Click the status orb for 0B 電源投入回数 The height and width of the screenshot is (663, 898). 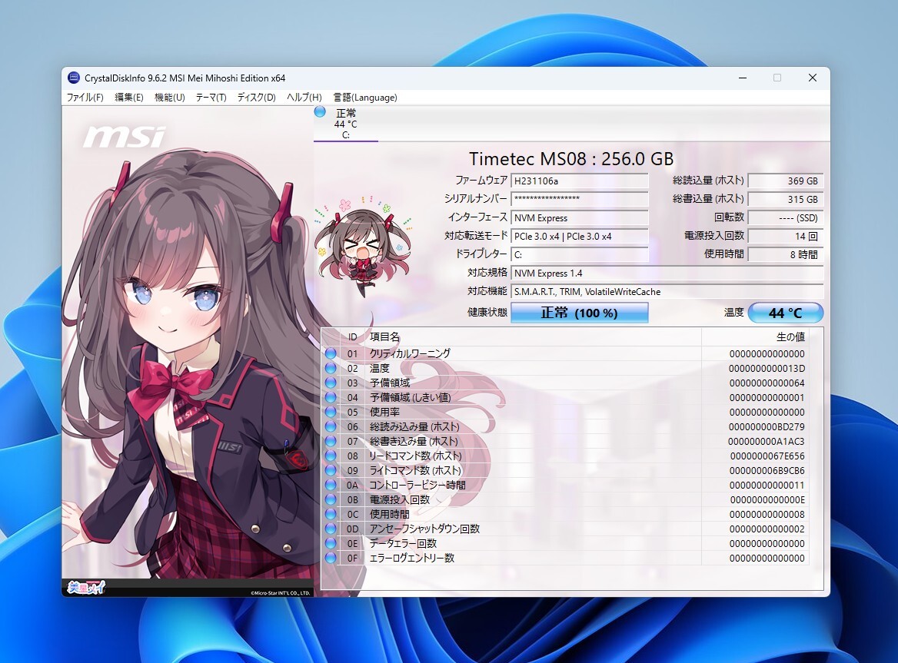[331, 499]
